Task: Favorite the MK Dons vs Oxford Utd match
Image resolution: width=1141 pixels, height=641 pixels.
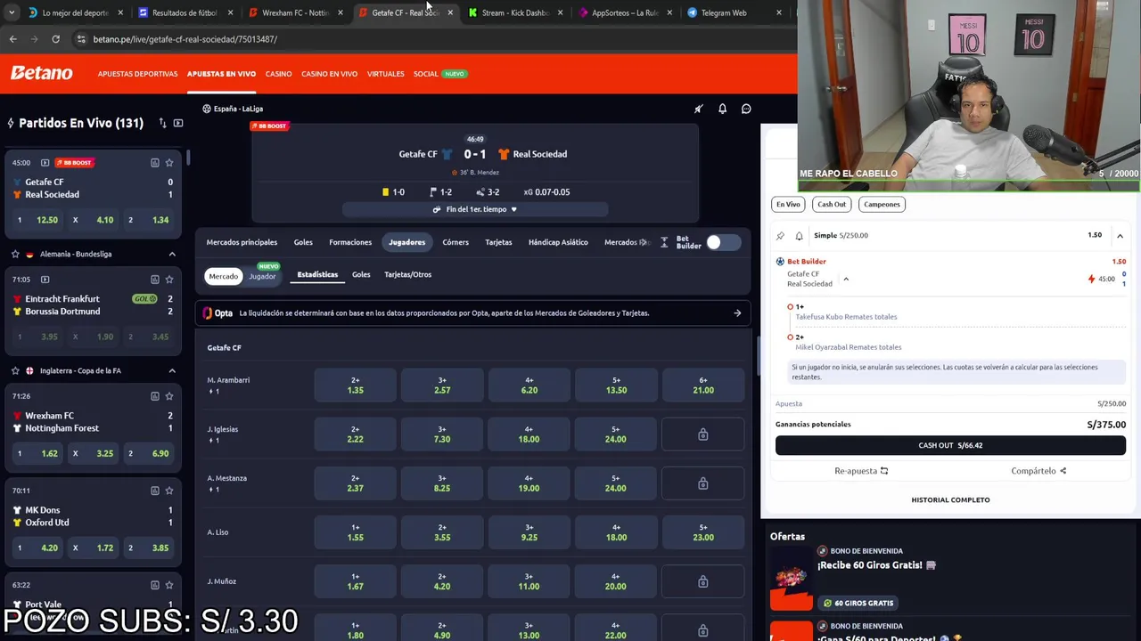Action: coord(169,491)
